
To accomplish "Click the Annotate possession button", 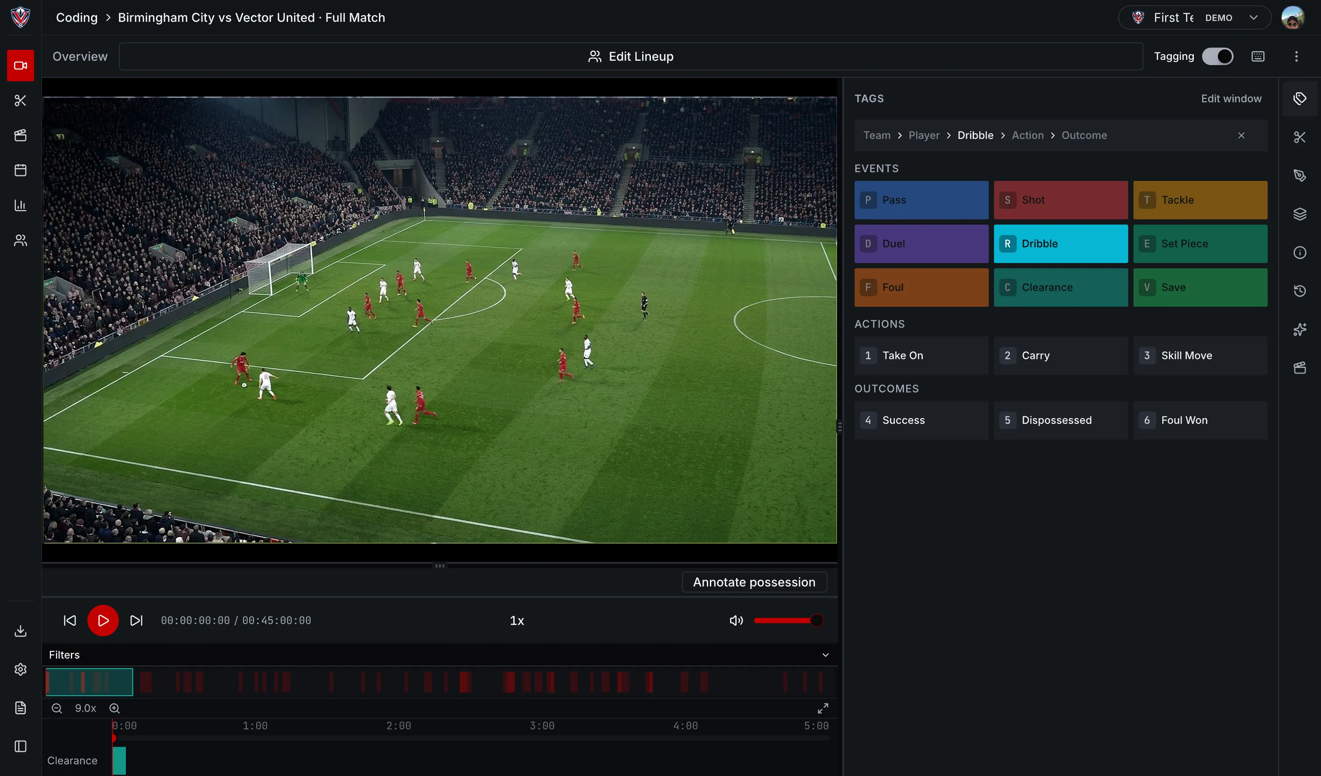I will click(x=754, y=582).
